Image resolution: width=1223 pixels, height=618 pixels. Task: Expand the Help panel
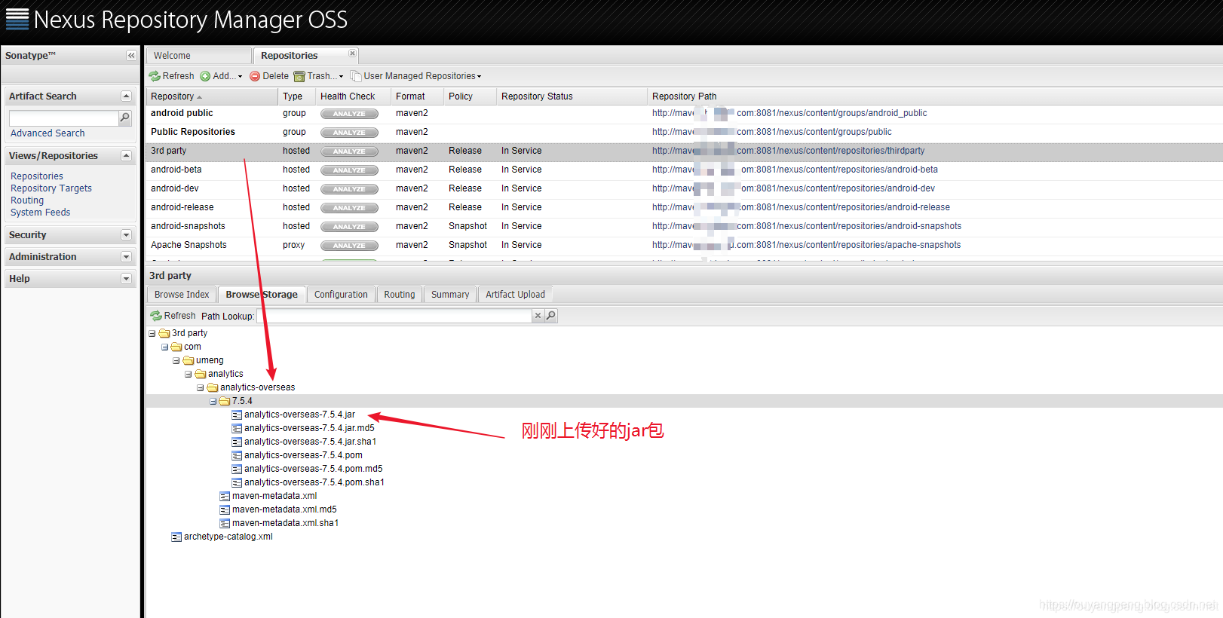click(126, 279)
